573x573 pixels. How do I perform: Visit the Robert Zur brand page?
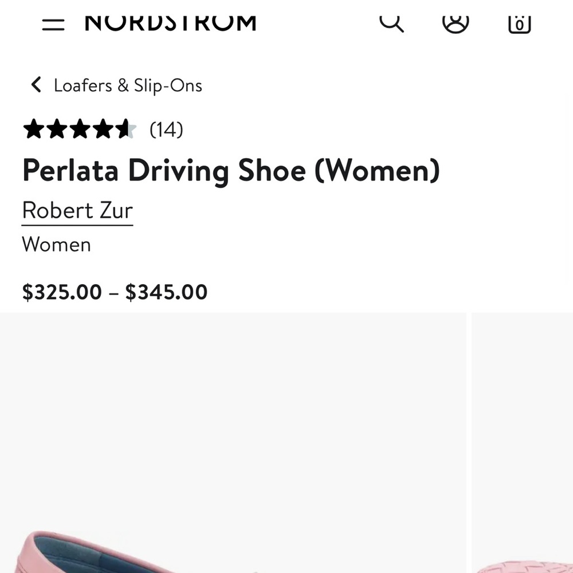point(77,211)
